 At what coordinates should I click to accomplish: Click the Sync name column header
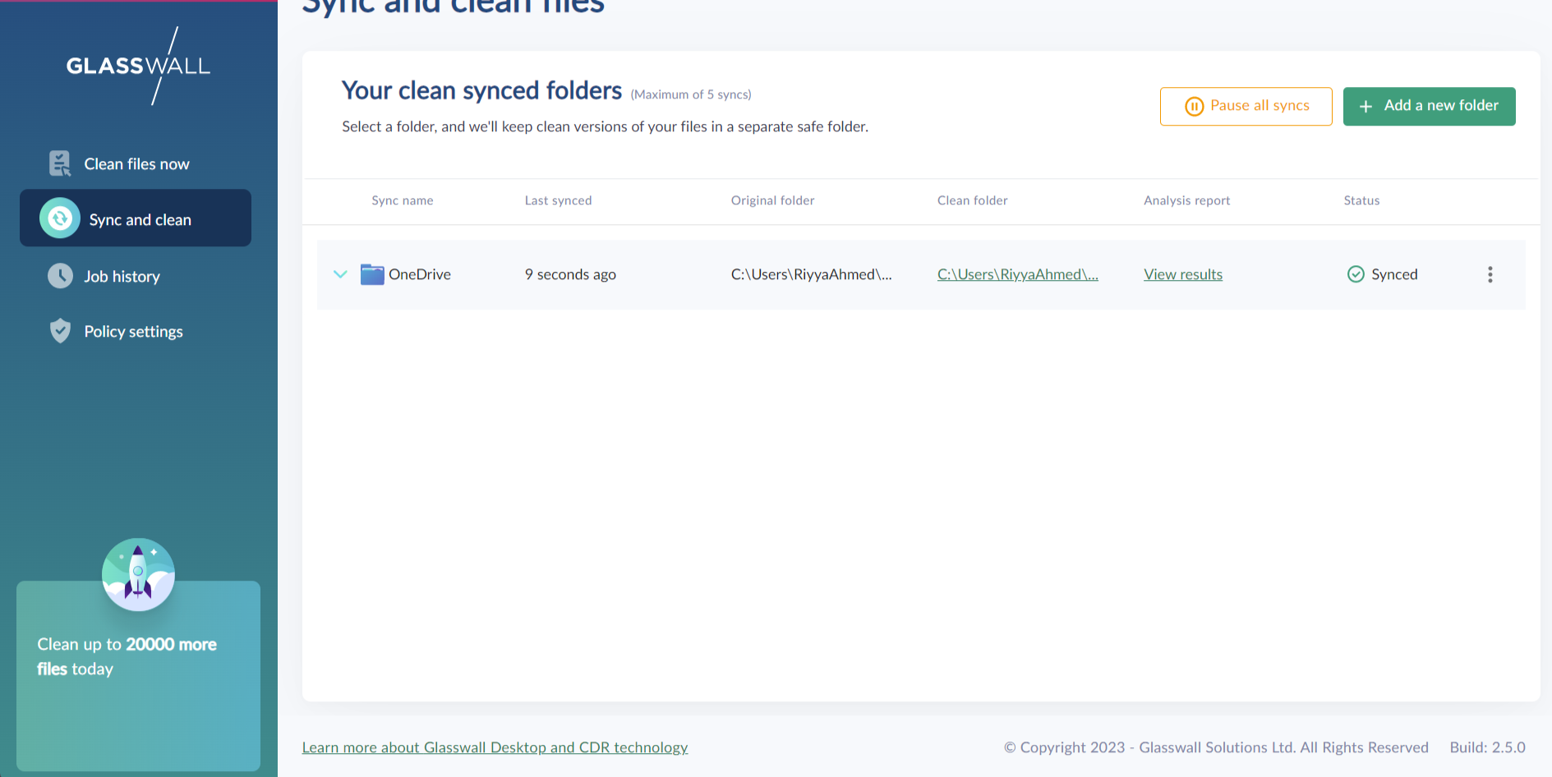pos(402,200)
